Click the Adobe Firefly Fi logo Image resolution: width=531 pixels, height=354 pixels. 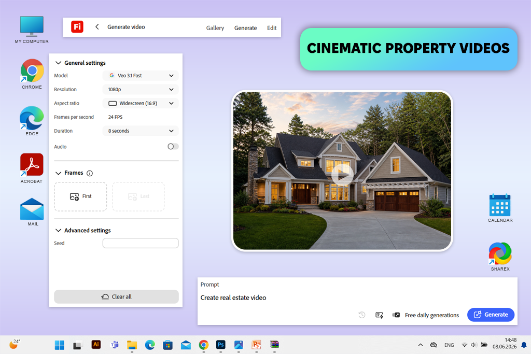(77, 27)
